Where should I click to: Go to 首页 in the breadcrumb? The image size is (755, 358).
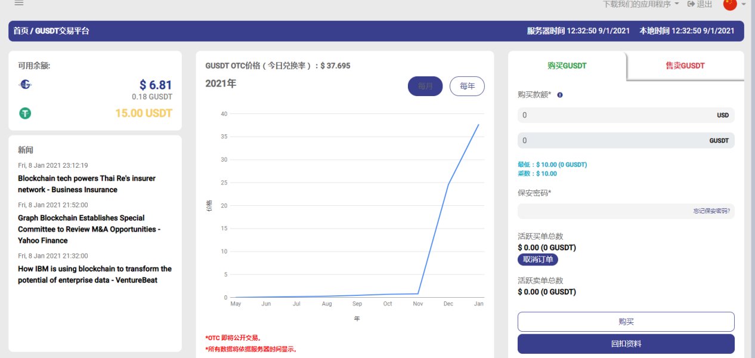21,31
